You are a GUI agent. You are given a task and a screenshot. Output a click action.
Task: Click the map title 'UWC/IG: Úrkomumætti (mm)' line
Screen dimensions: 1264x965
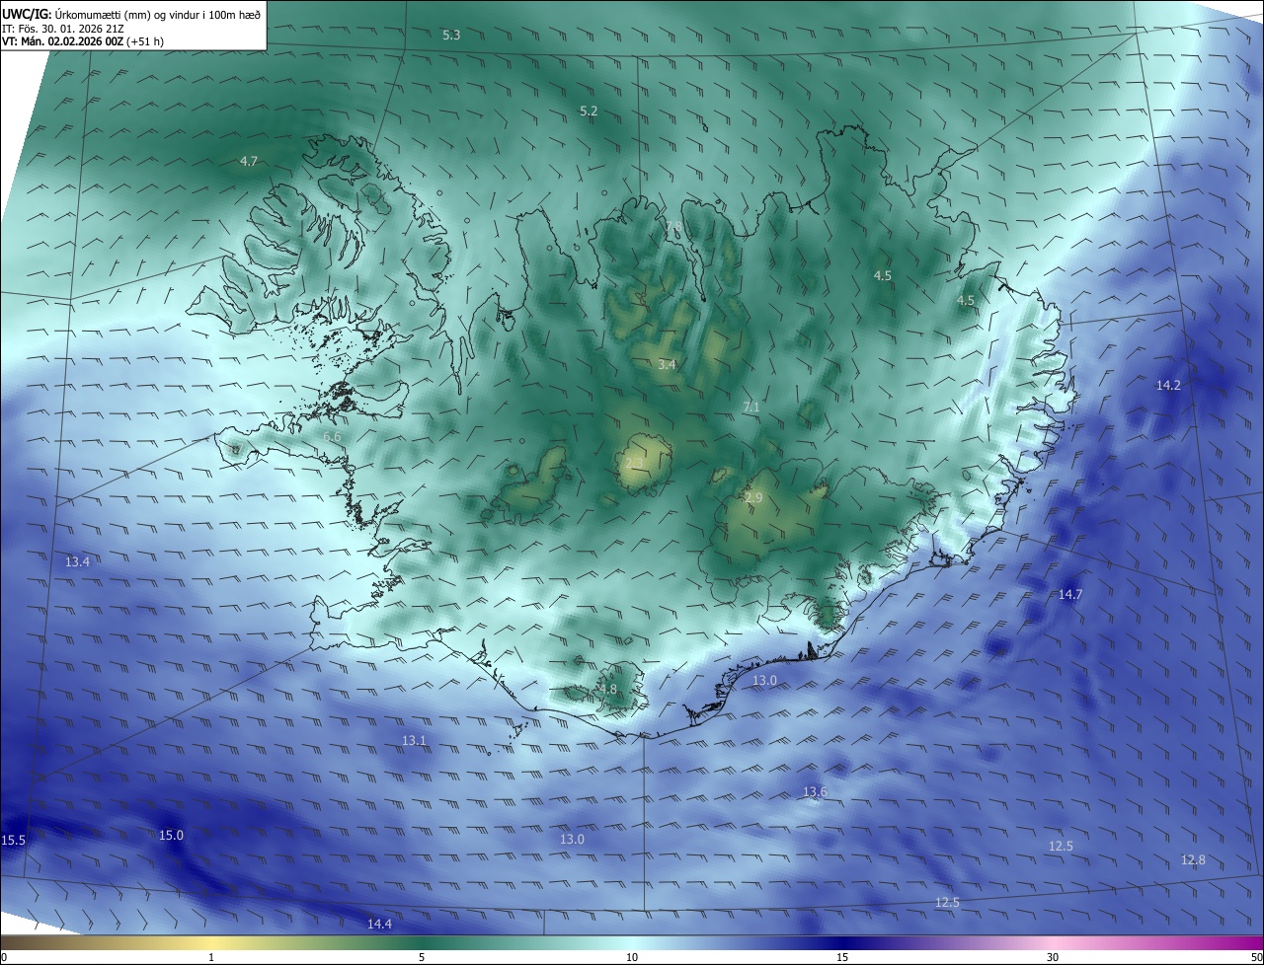131,14
